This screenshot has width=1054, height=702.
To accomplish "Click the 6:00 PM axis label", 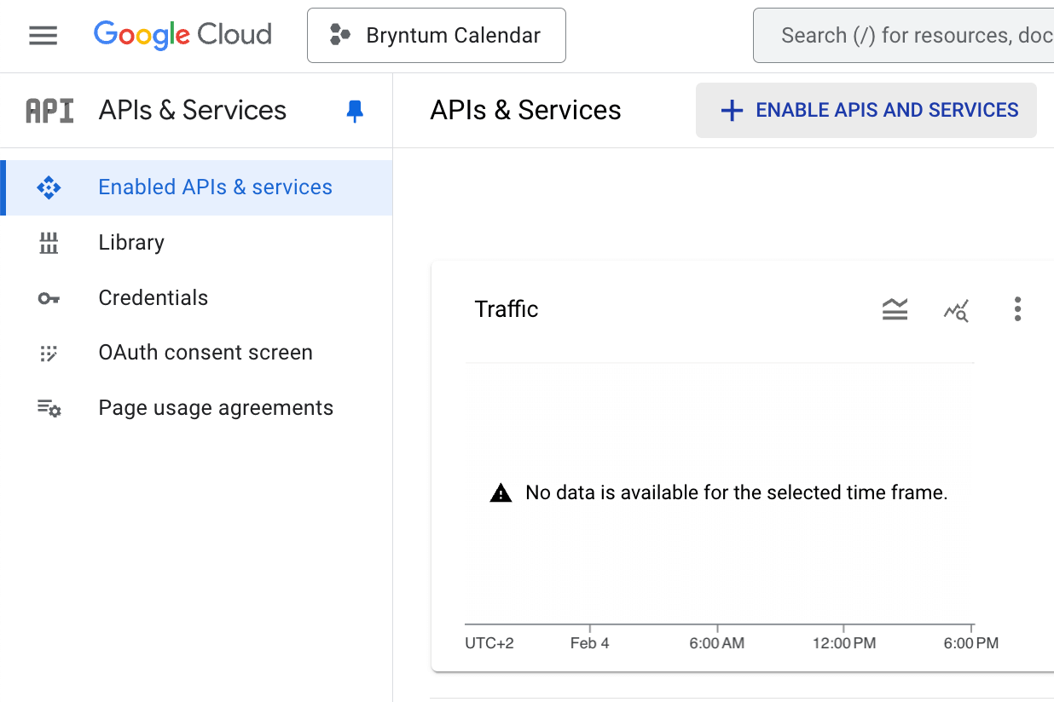I will click(x=971, y=643).
